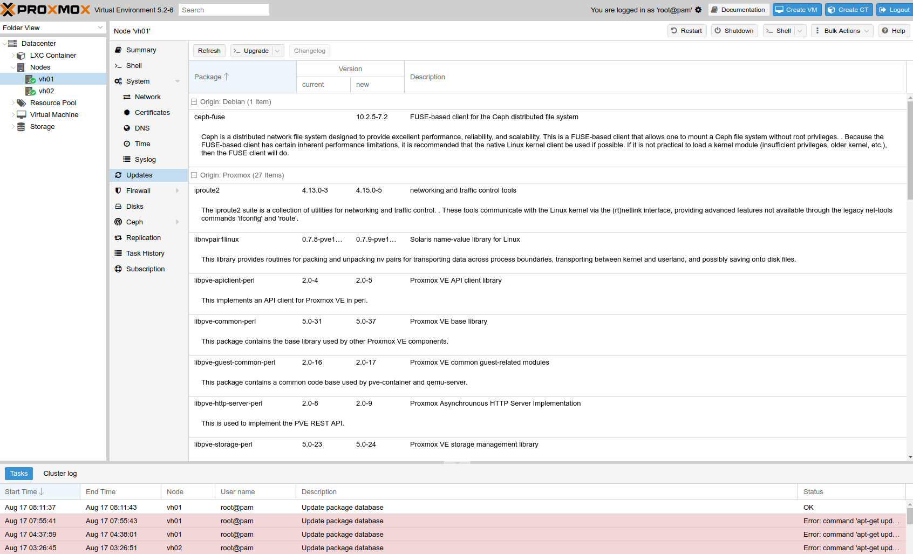
Task: Collapse the Datacenter tree node
Action: tap(4, 43)
